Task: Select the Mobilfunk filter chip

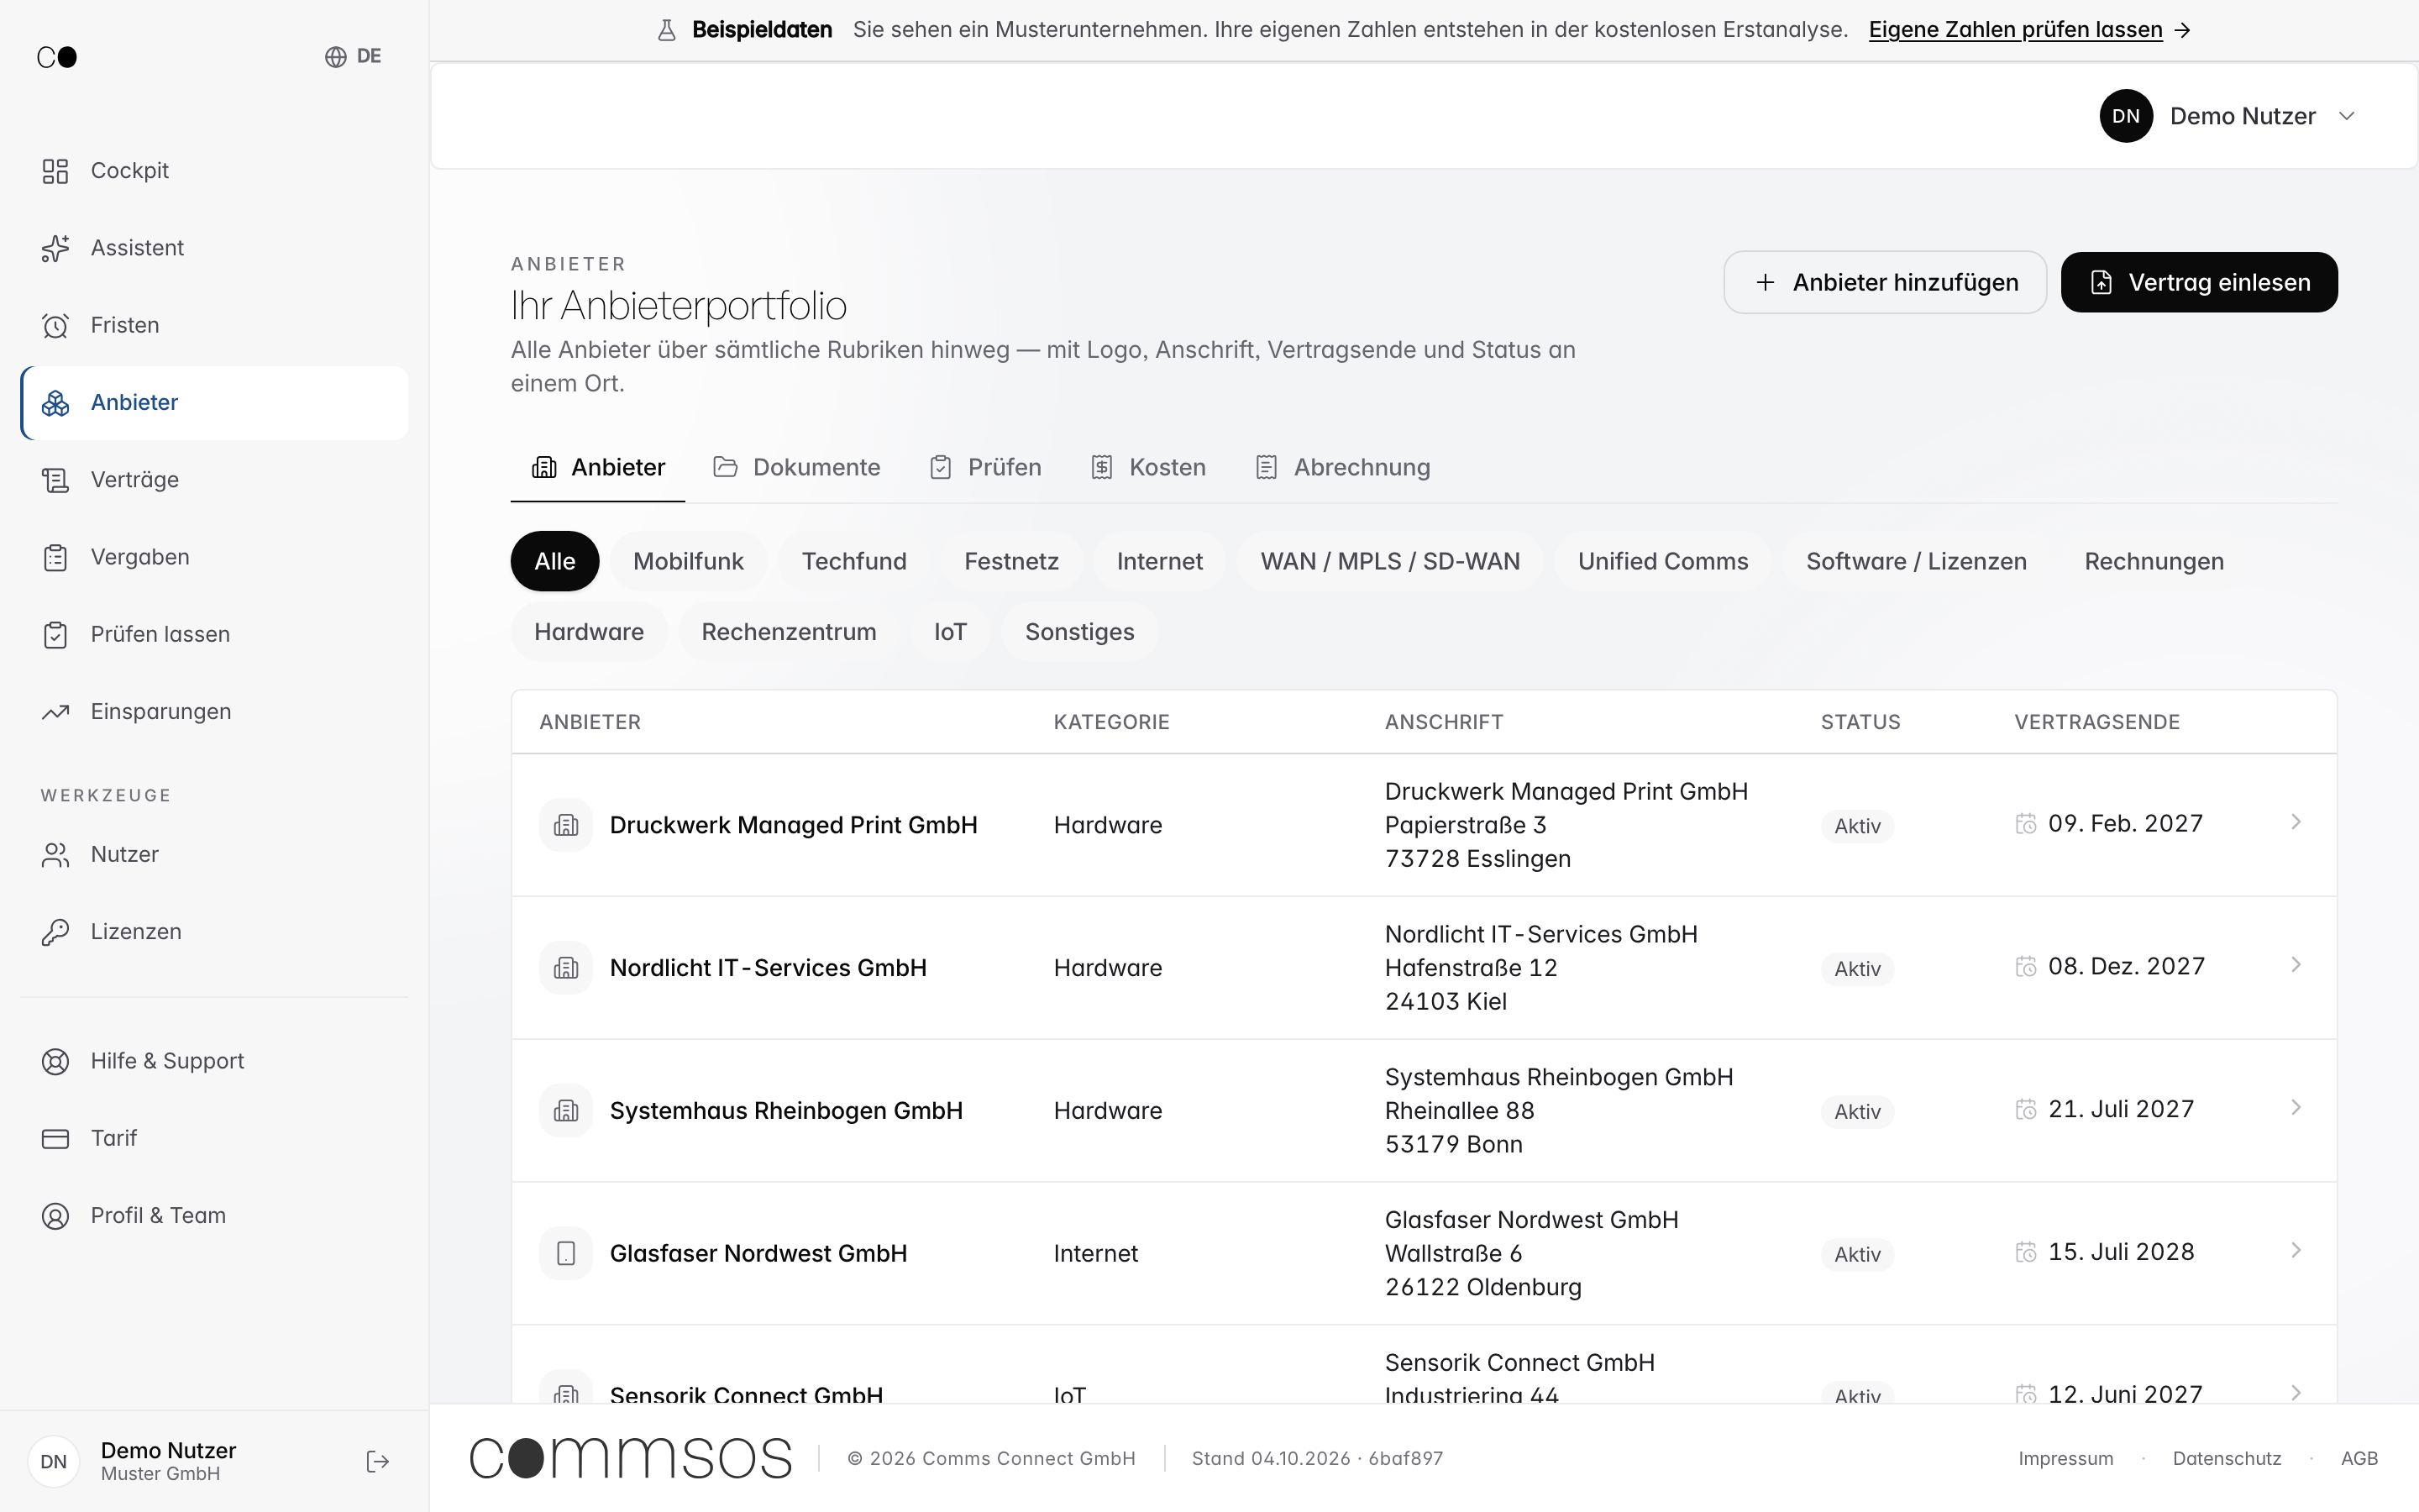Action: tap(688, 561)
